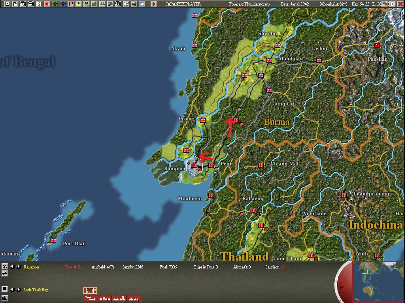
Task: Select the highlighted tank unit icon
Action: (90, 291)
